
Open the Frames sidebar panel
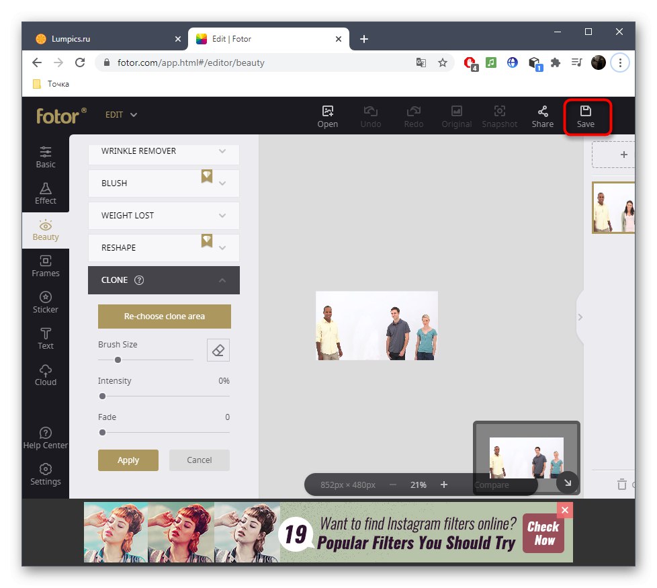tap(45, 266)
